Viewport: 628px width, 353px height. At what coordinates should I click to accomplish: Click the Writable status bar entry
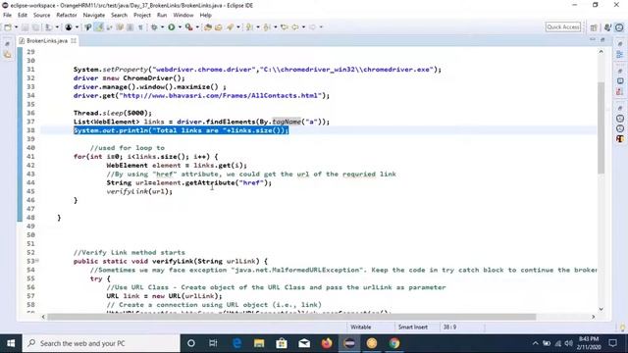click(361, 327)
